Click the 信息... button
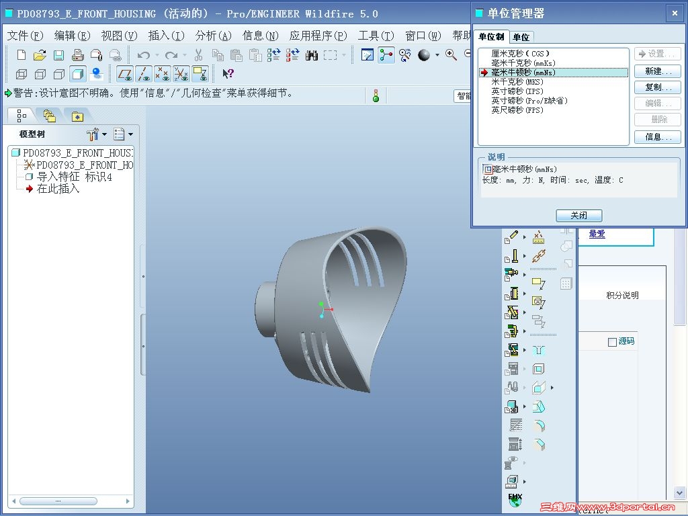Screen dimensions: 688x516 (658, 137)
